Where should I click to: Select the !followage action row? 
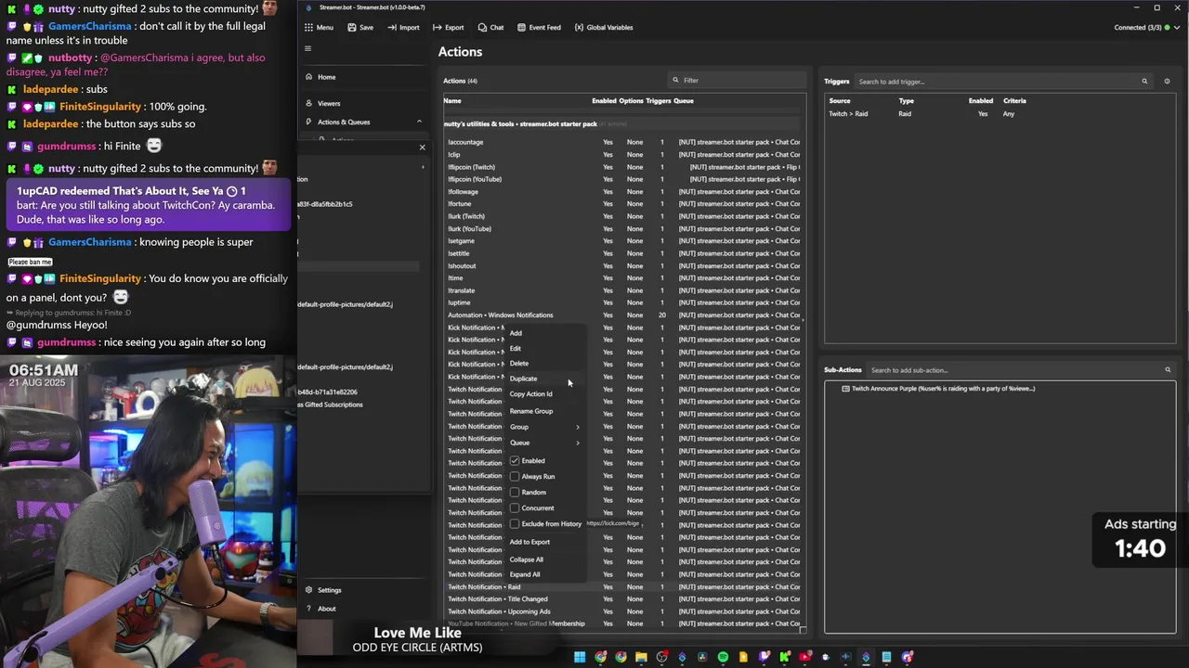click(622, 192)
